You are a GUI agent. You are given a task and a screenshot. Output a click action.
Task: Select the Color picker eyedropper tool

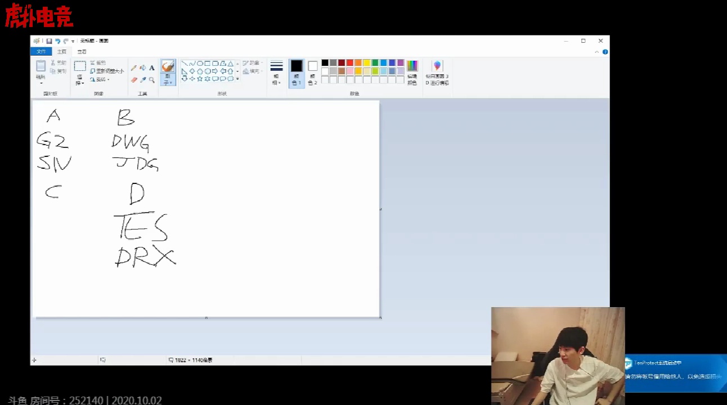pos(143,80)
